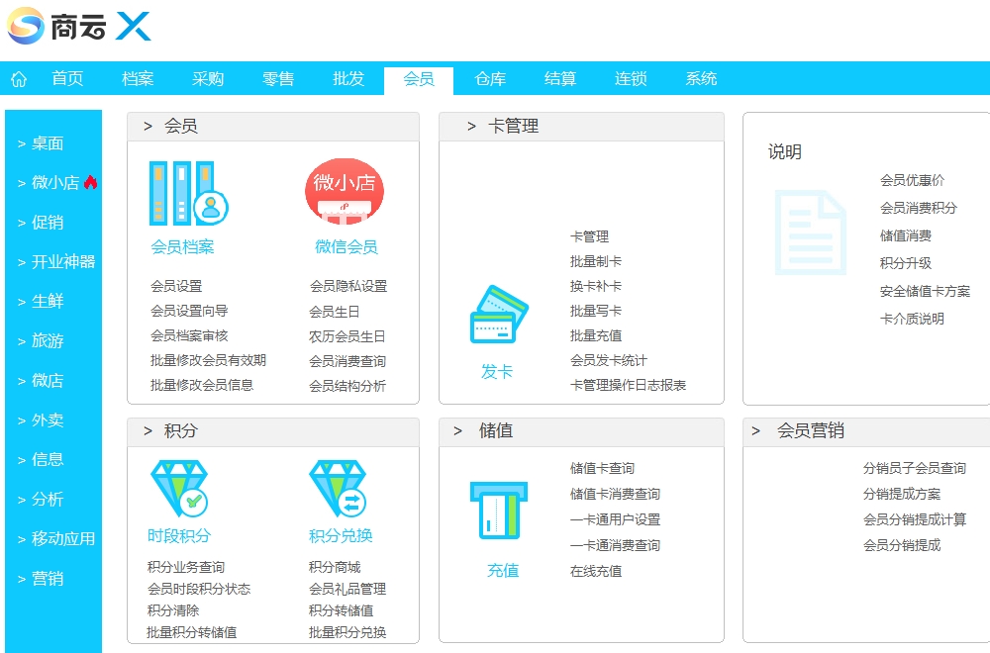Open 卡介质说明 link
The width and height of the screenshot is (990, 653).
913,319
